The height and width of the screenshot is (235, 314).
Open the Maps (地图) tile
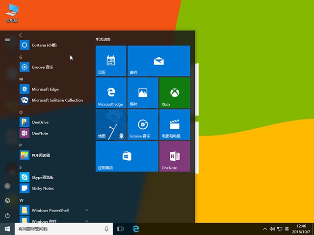pos(111,124)
